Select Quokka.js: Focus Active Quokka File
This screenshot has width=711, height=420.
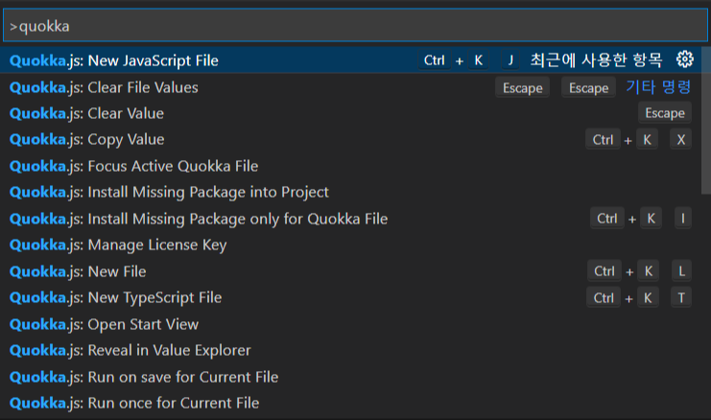pos(350,166)
